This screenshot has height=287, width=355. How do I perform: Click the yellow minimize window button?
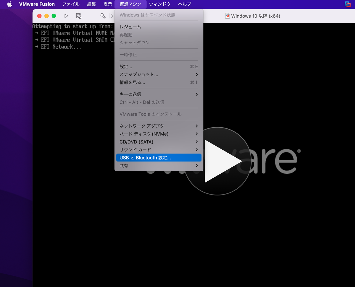pyautogui.click(x=46, y=16)
